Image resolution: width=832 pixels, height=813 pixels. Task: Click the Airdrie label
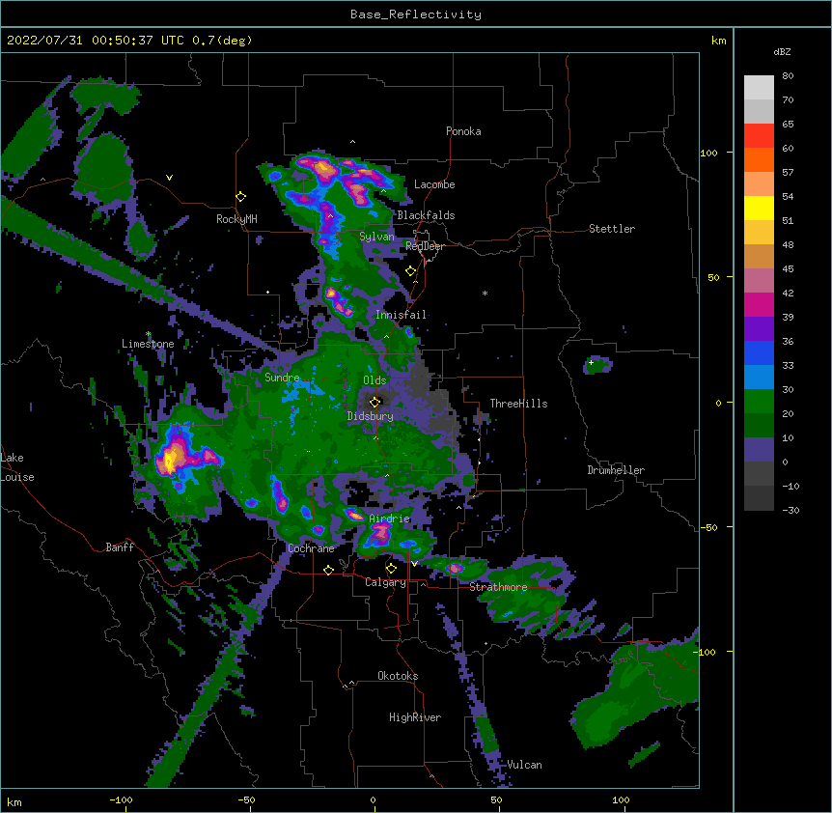[x=390, y=519]
